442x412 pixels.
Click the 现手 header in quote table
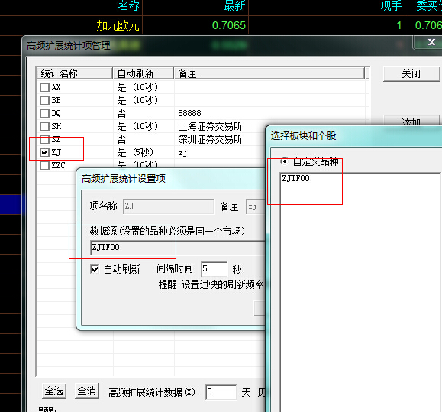pyautogui.click(x=391, y=5)
